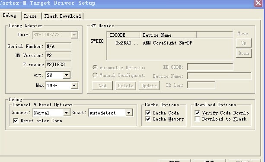The height and width of the screenshot is (162, 265).
Task: Click the Device Name column header
Action: [168, 35]
